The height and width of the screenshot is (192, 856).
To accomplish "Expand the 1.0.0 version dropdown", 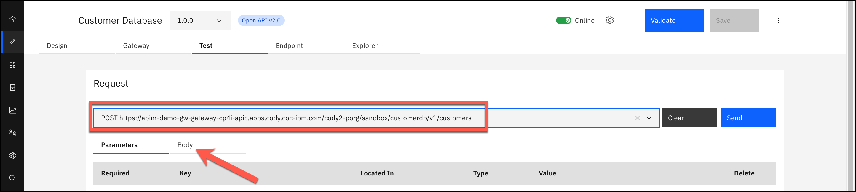I will pos(200,20).
